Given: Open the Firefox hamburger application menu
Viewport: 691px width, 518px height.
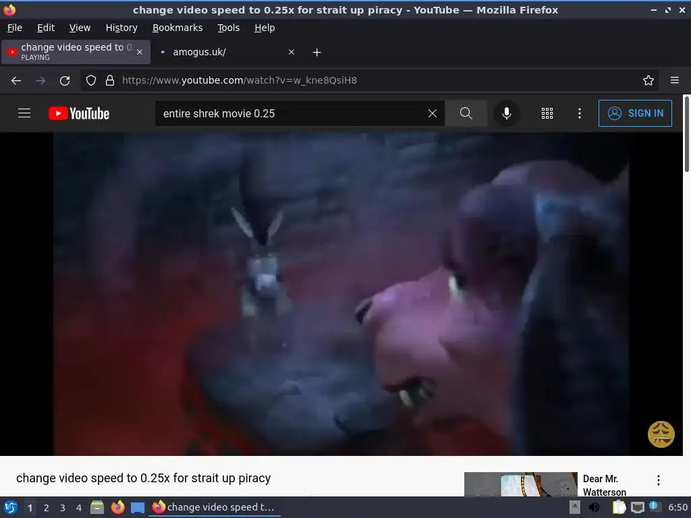Looking at the screenshot, I should click(x=674, y=80).
